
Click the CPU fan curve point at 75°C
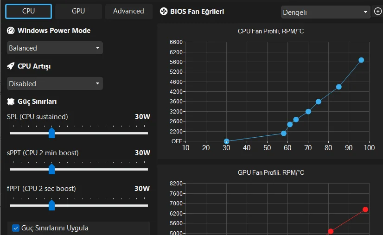pyautogui.click(x=319, y=102)
